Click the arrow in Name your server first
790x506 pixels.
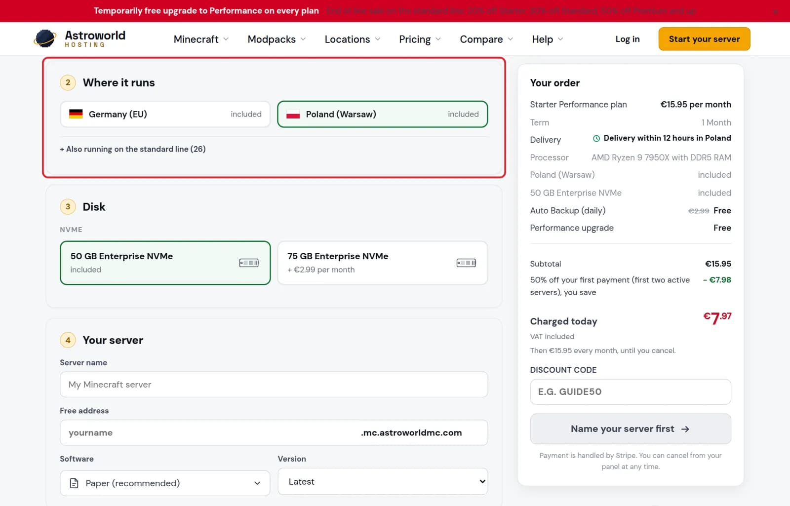(x=685, y=429)
